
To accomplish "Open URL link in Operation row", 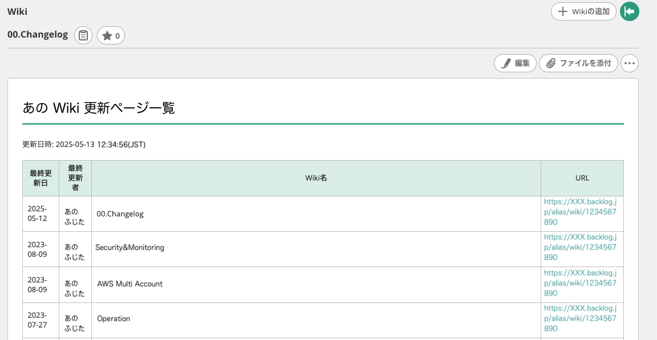I will click(x=581, y=318).
